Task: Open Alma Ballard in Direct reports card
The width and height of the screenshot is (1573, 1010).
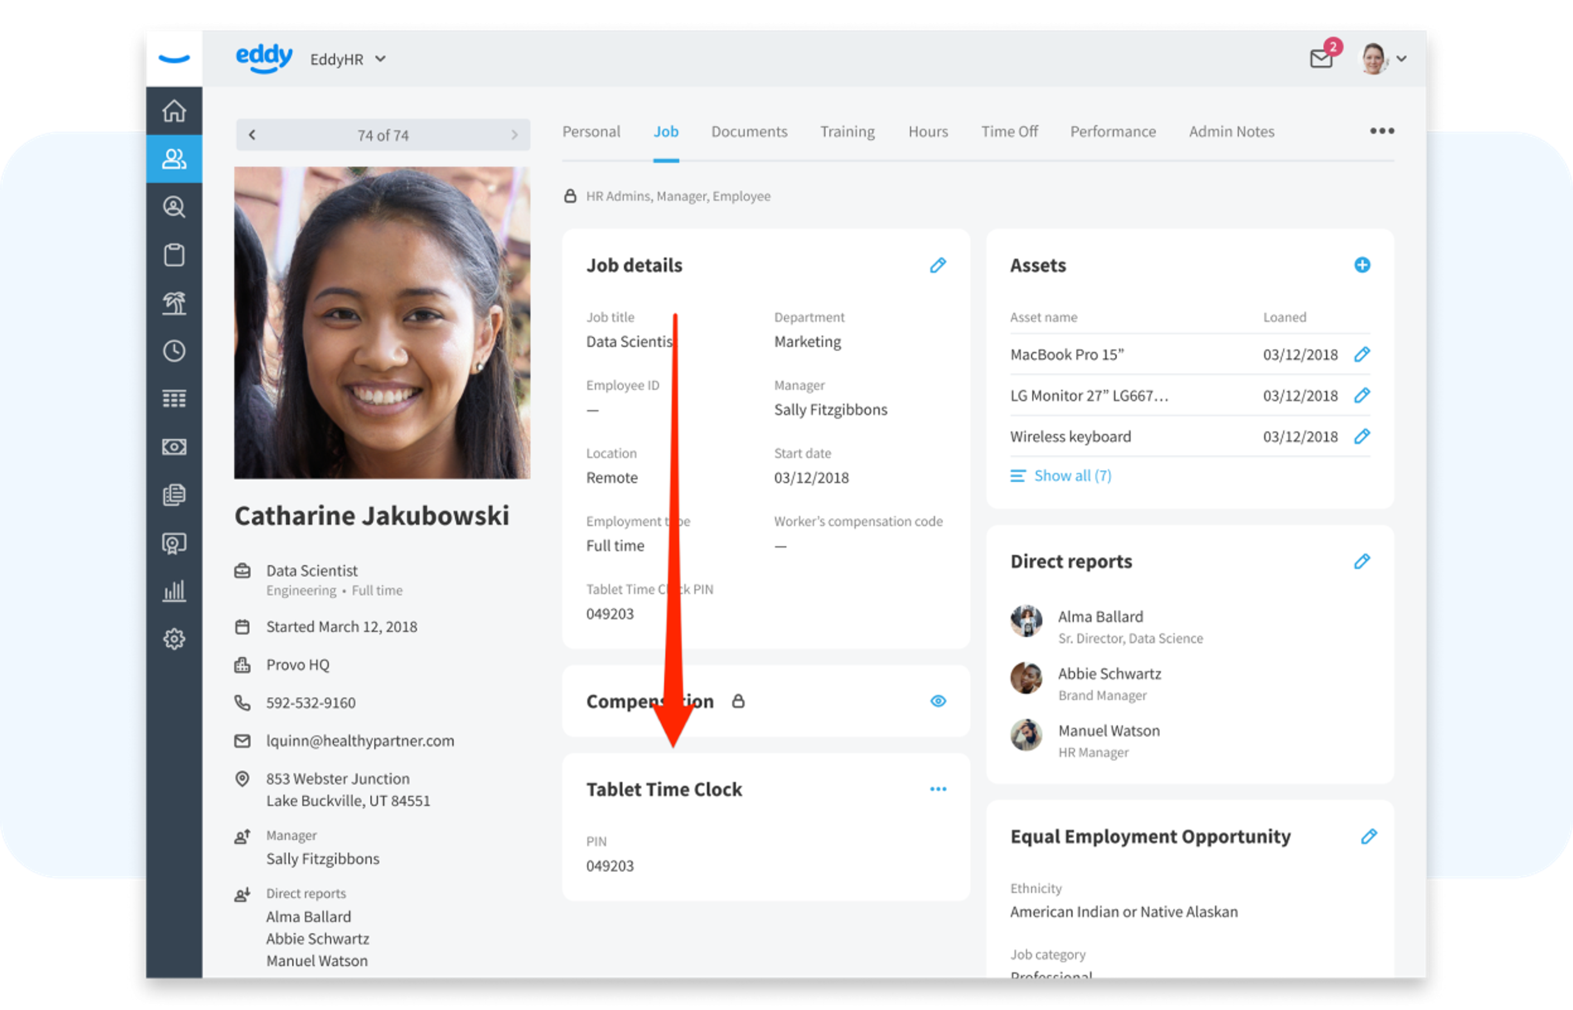Action: click(1100, 617)
